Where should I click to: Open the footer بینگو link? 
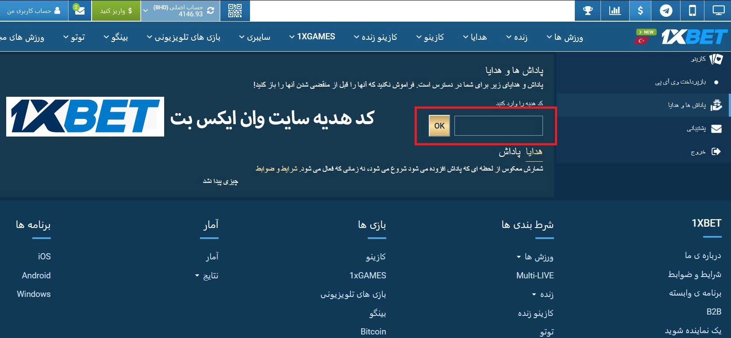tap(377, 313)
